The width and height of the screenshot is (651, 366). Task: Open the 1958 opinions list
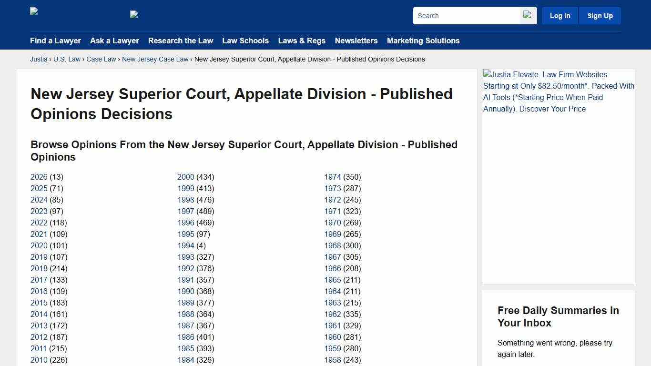[333, 360]
